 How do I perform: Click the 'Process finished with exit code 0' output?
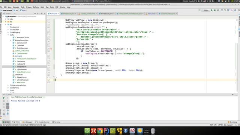click(x=25, y=101)
